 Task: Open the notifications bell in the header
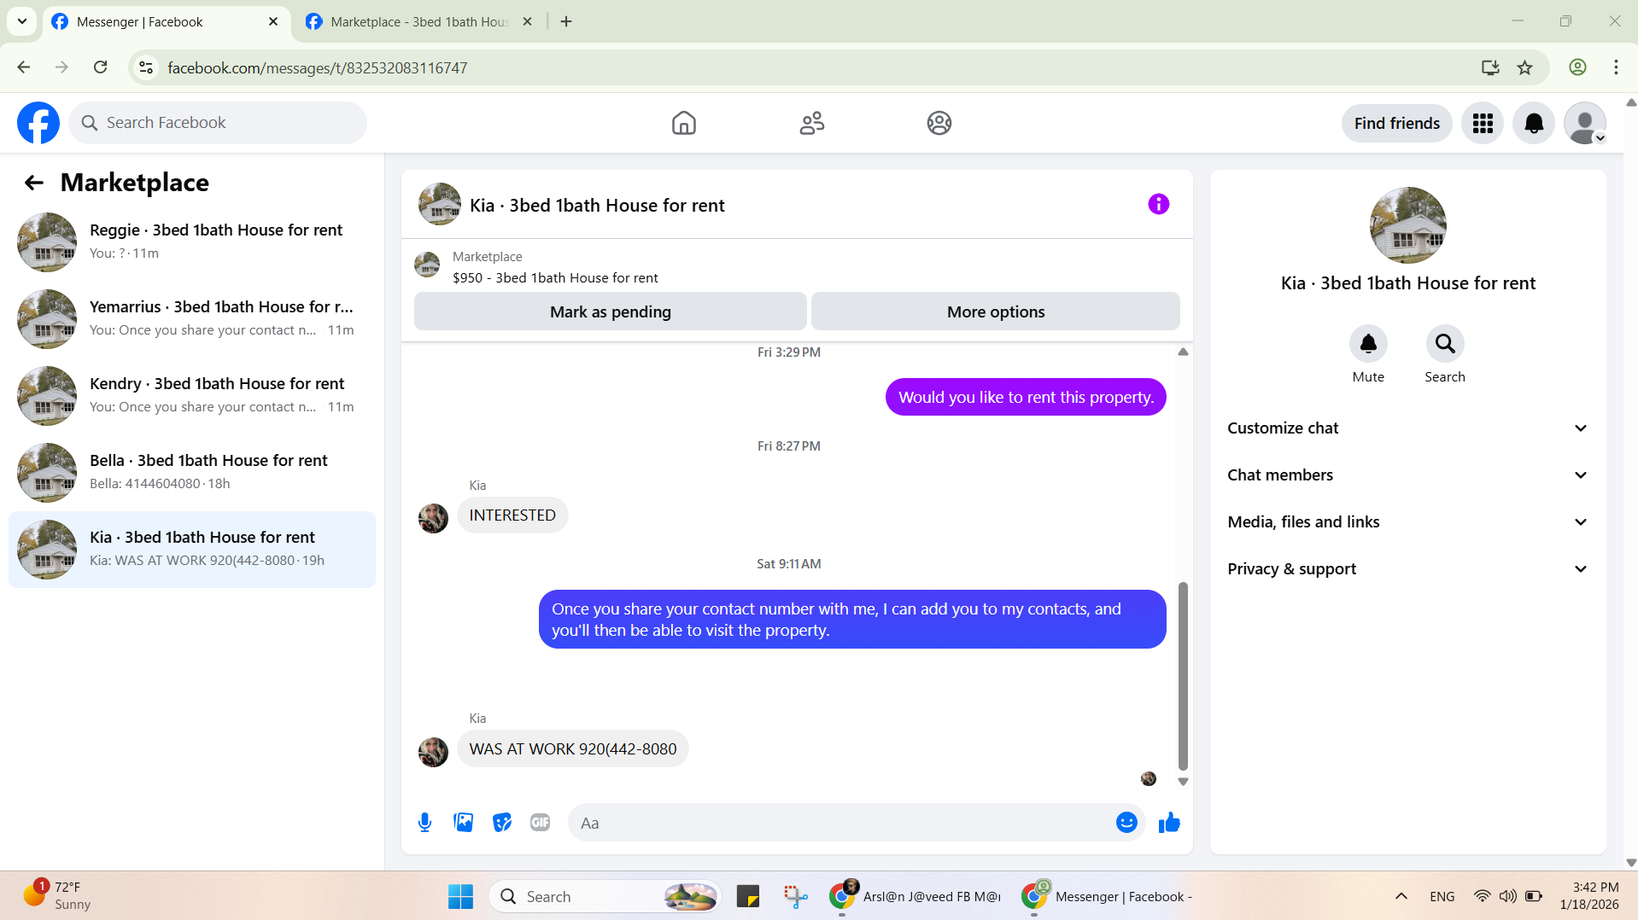coord(1534,123)
